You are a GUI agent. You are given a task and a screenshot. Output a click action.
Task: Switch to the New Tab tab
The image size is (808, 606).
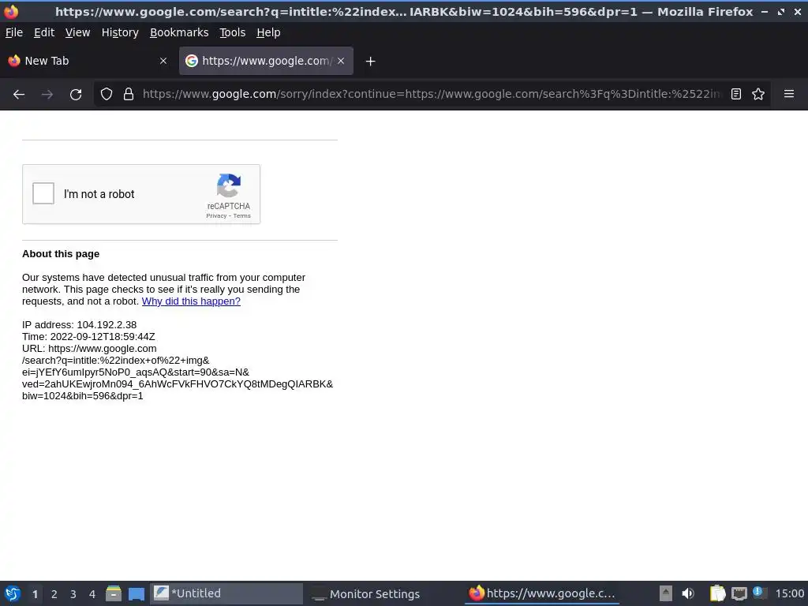[82, 61]
